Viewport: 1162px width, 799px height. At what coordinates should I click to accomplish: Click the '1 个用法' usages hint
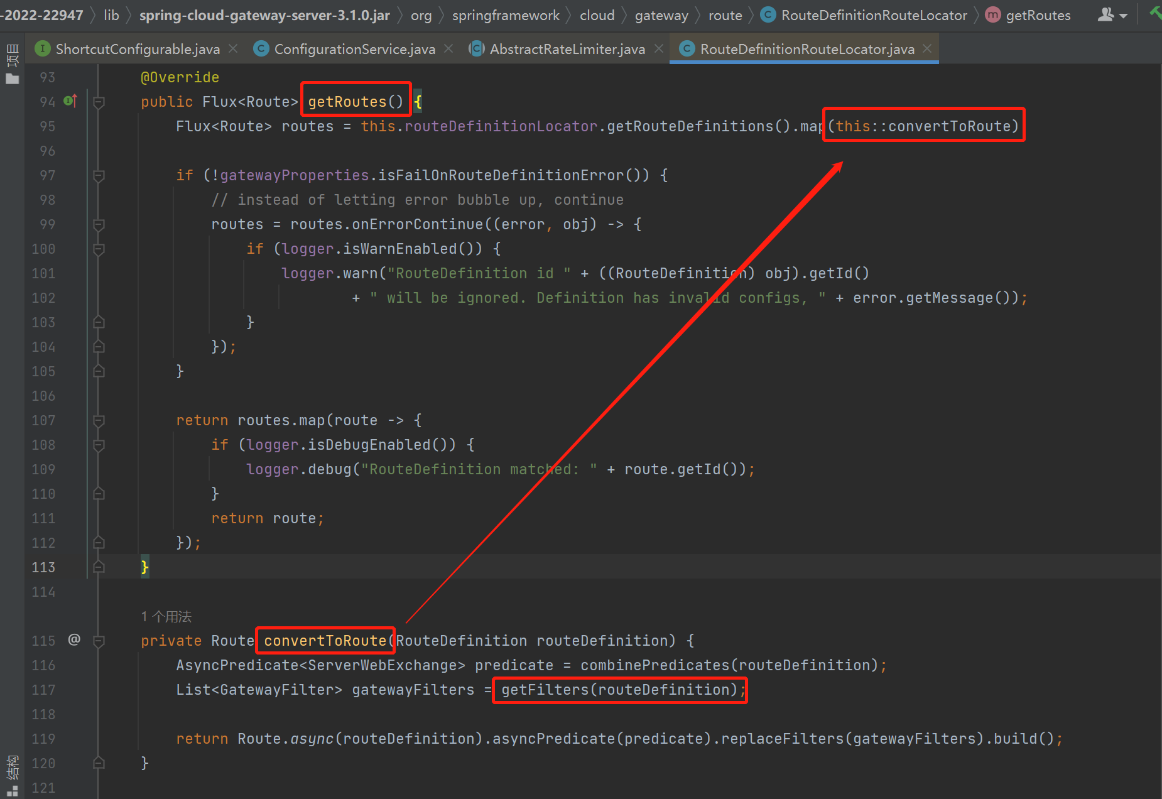click(x=166, y=616)
